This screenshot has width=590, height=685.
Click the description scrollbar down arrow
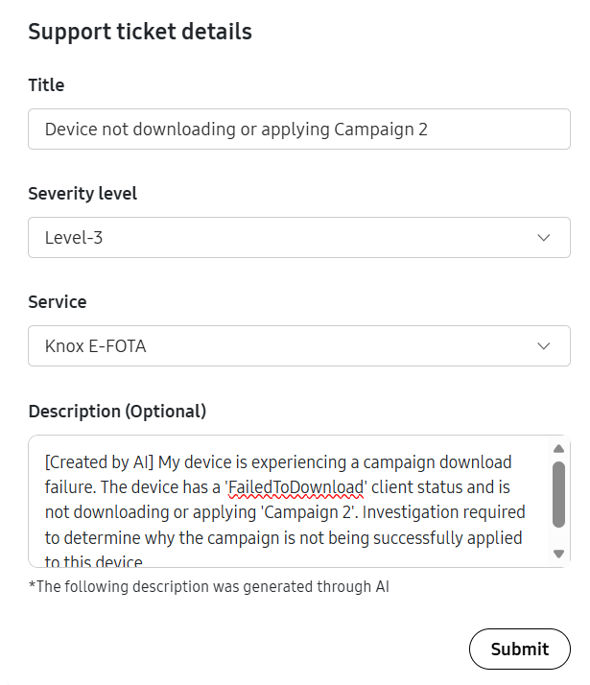558,554
